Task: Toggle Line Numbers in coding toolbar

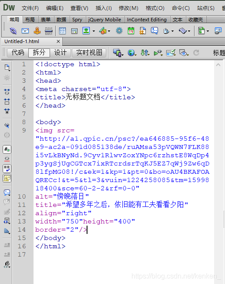Action: [x=7, y=149]
